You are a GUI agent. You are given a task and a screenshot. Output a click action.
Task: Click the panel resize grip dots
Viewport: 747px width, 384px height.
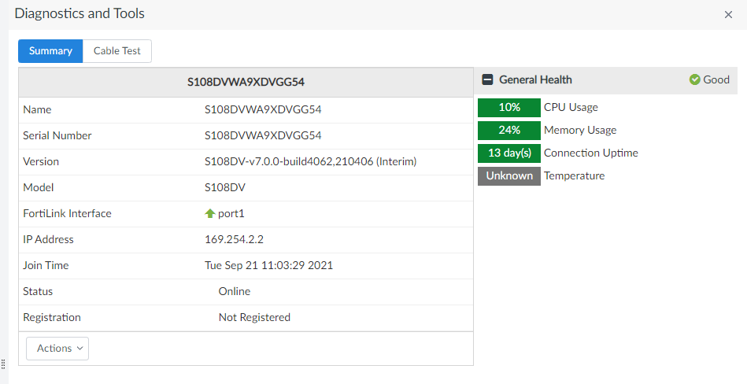pyautogui.click(x=3, y=364)
